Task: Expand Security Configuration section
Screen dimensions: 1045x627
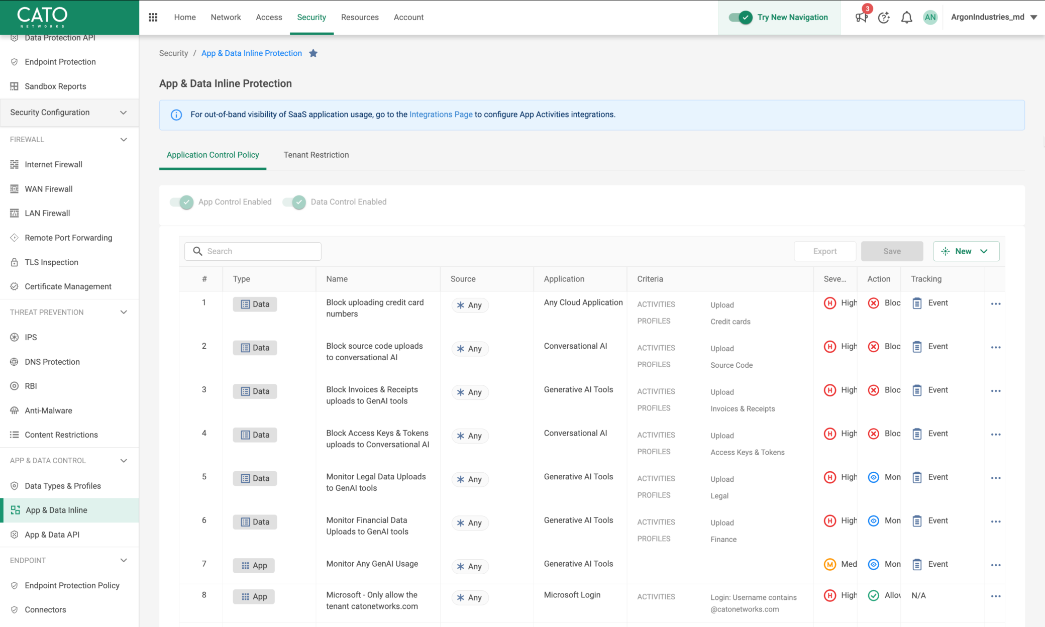Action: point(69,113)
